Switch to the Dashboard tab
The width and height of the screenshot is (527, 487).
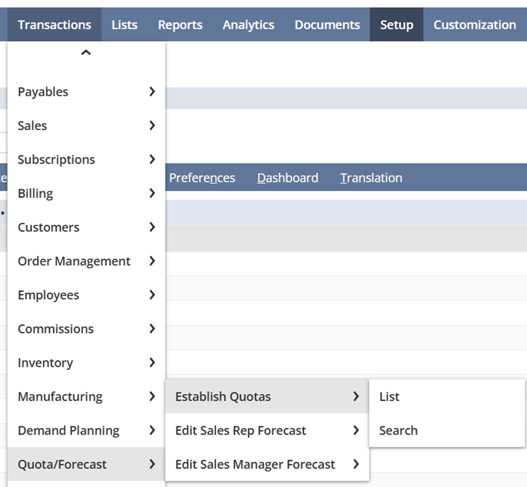(x=288, y=178)
